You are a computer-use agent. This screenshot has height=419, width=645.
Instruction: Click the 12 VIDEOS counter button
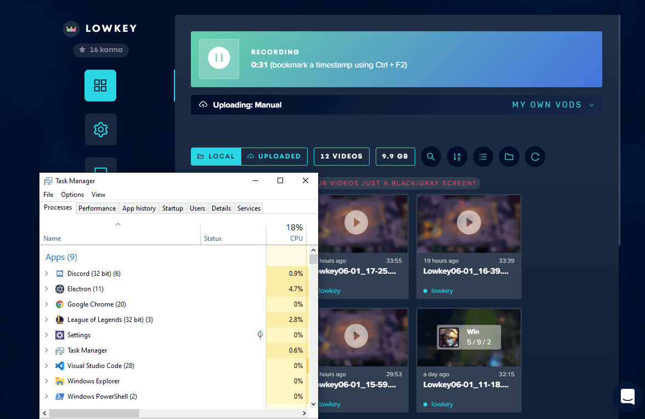[x=341, y=156]
